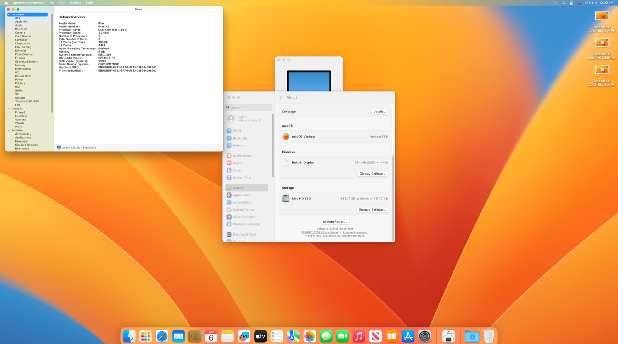Select Firewall under Network

[x=20, y=112]
